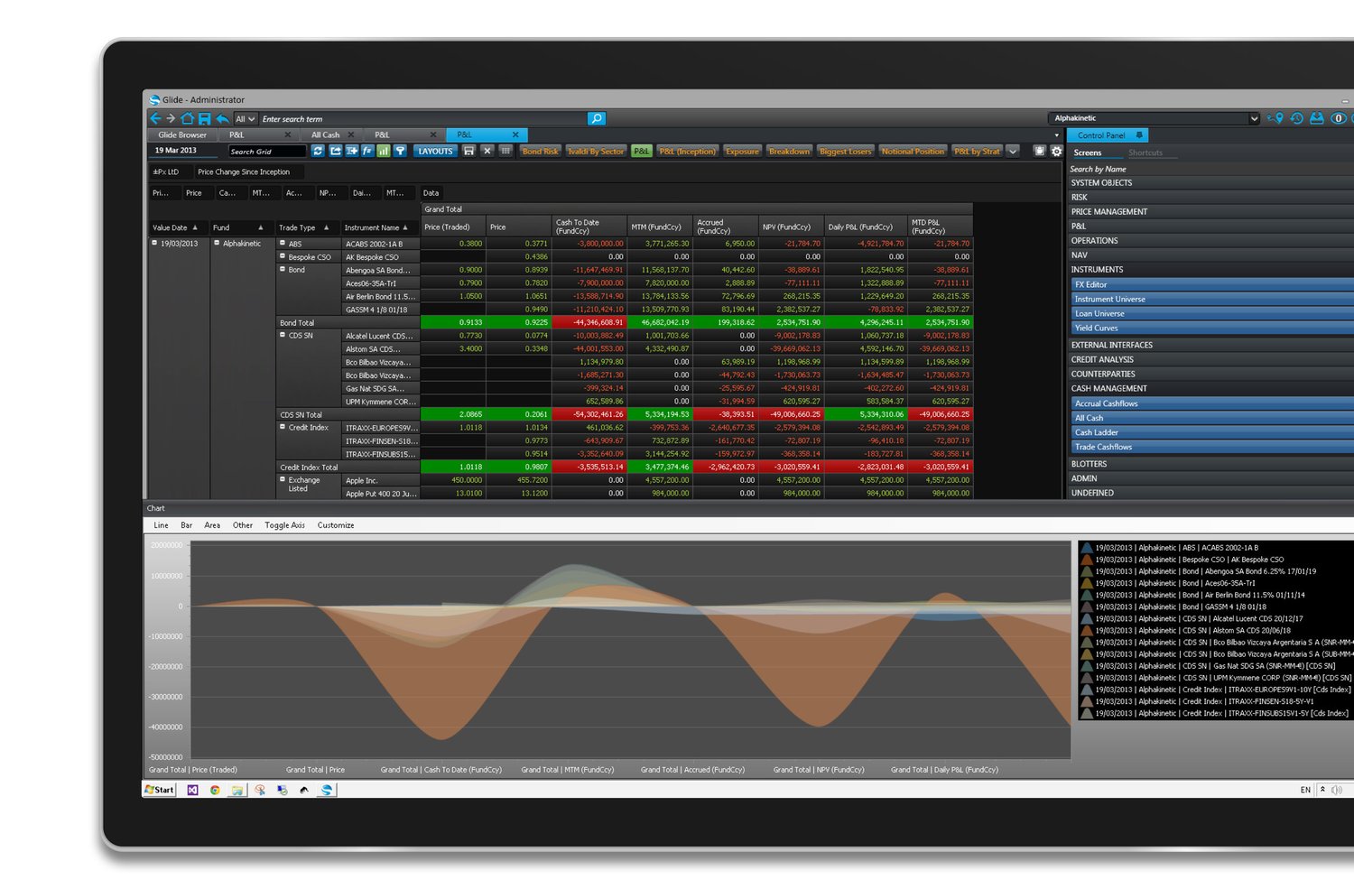Click Toggle Axis in chart menu
1354x889 pixels.
pos(284,525)
